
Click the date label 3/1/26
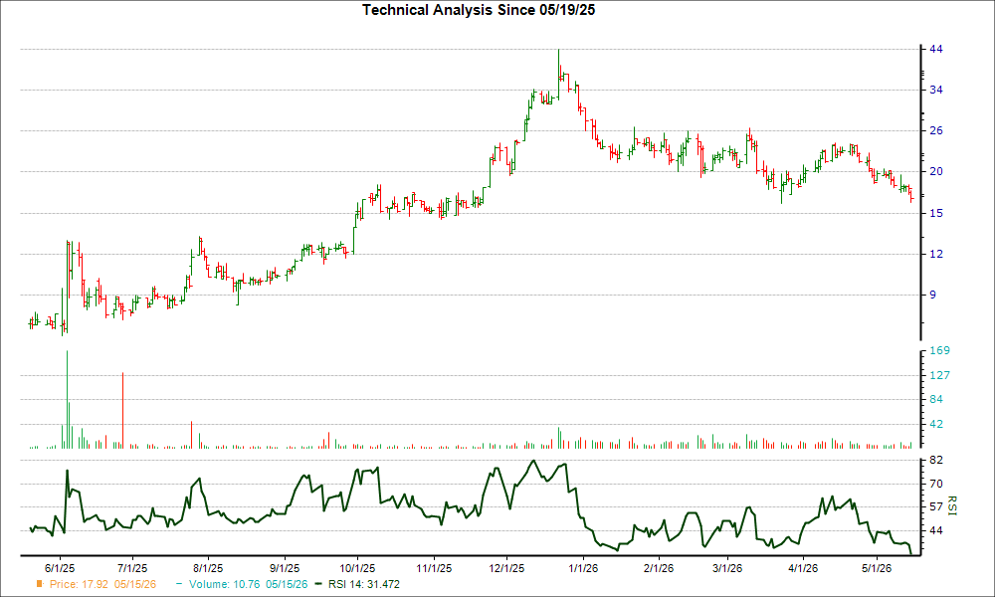726,568
